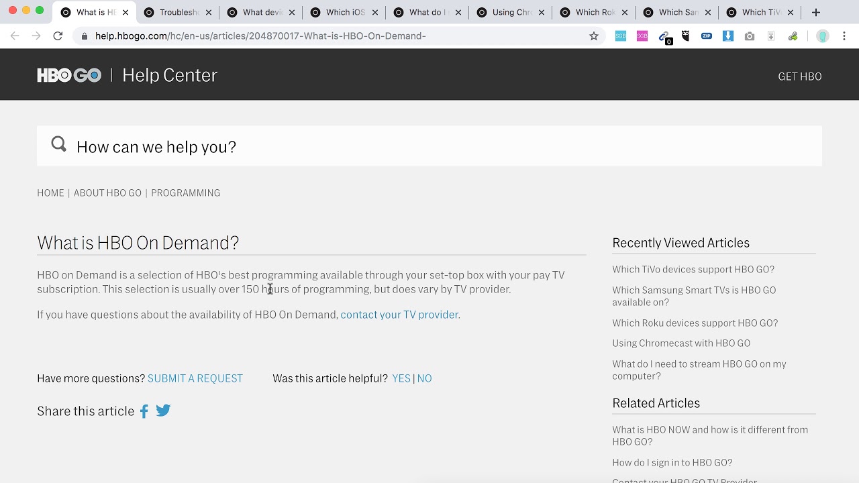Click the camera screenshot extension

coord(750,36)
